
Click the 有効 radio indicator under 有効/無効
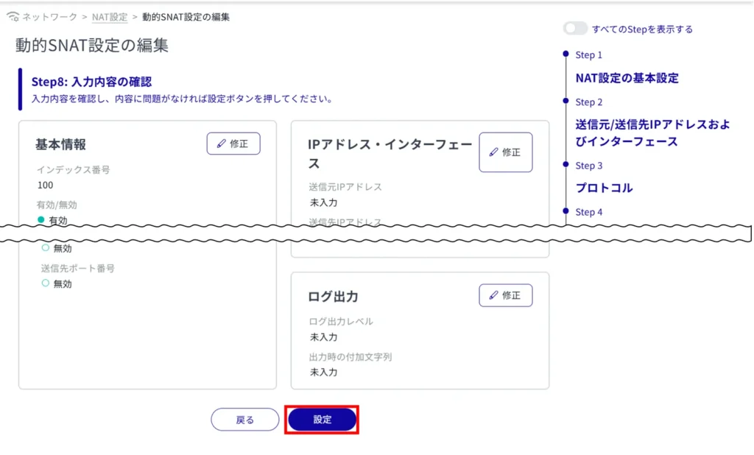[x=41, y=219]
